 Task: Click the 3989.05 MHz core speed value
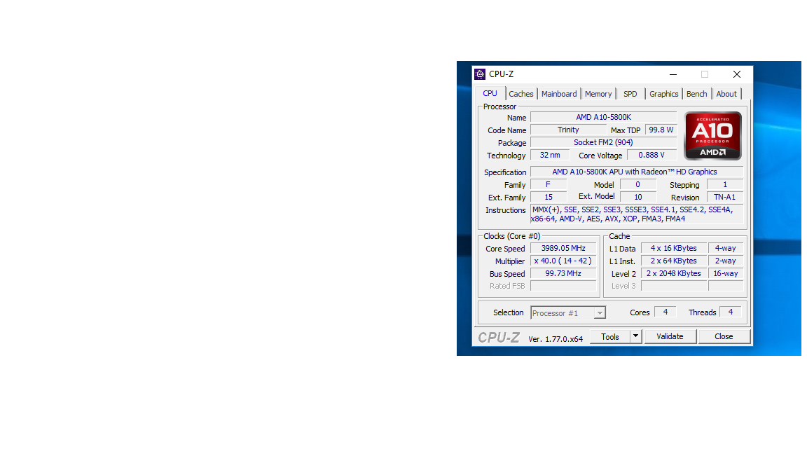click(563, 249)
